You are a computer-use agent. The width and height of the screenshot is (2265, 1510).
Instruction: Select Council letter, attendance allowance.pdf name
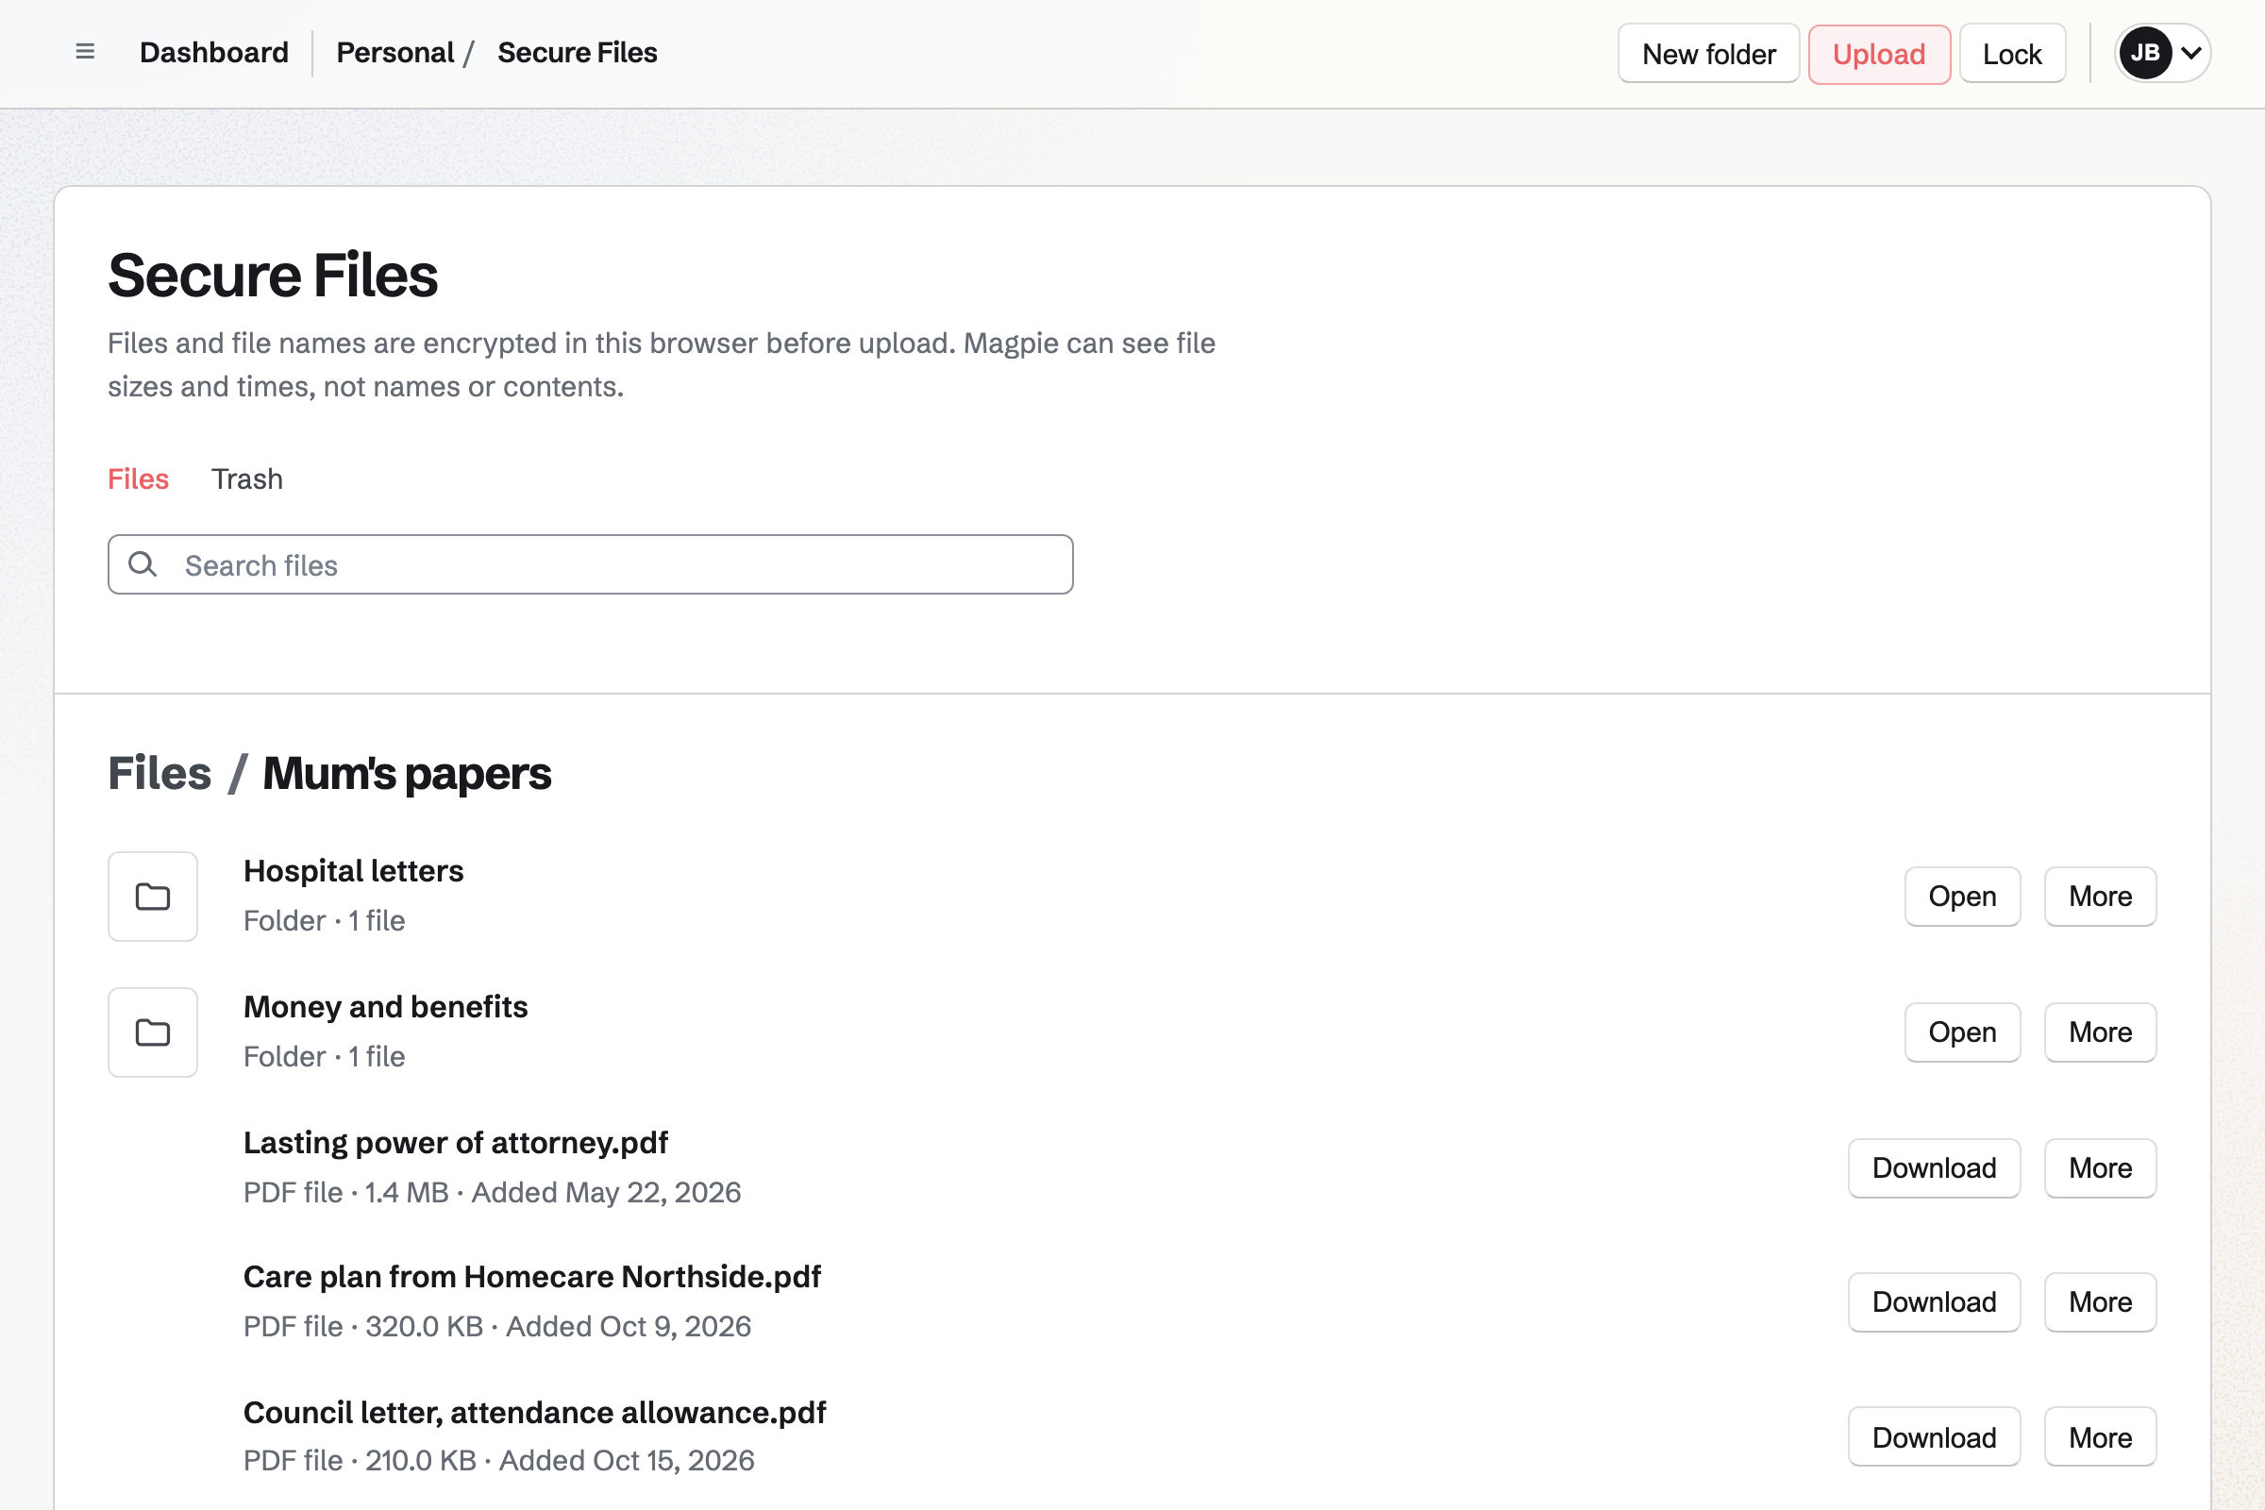point(534,1412)
